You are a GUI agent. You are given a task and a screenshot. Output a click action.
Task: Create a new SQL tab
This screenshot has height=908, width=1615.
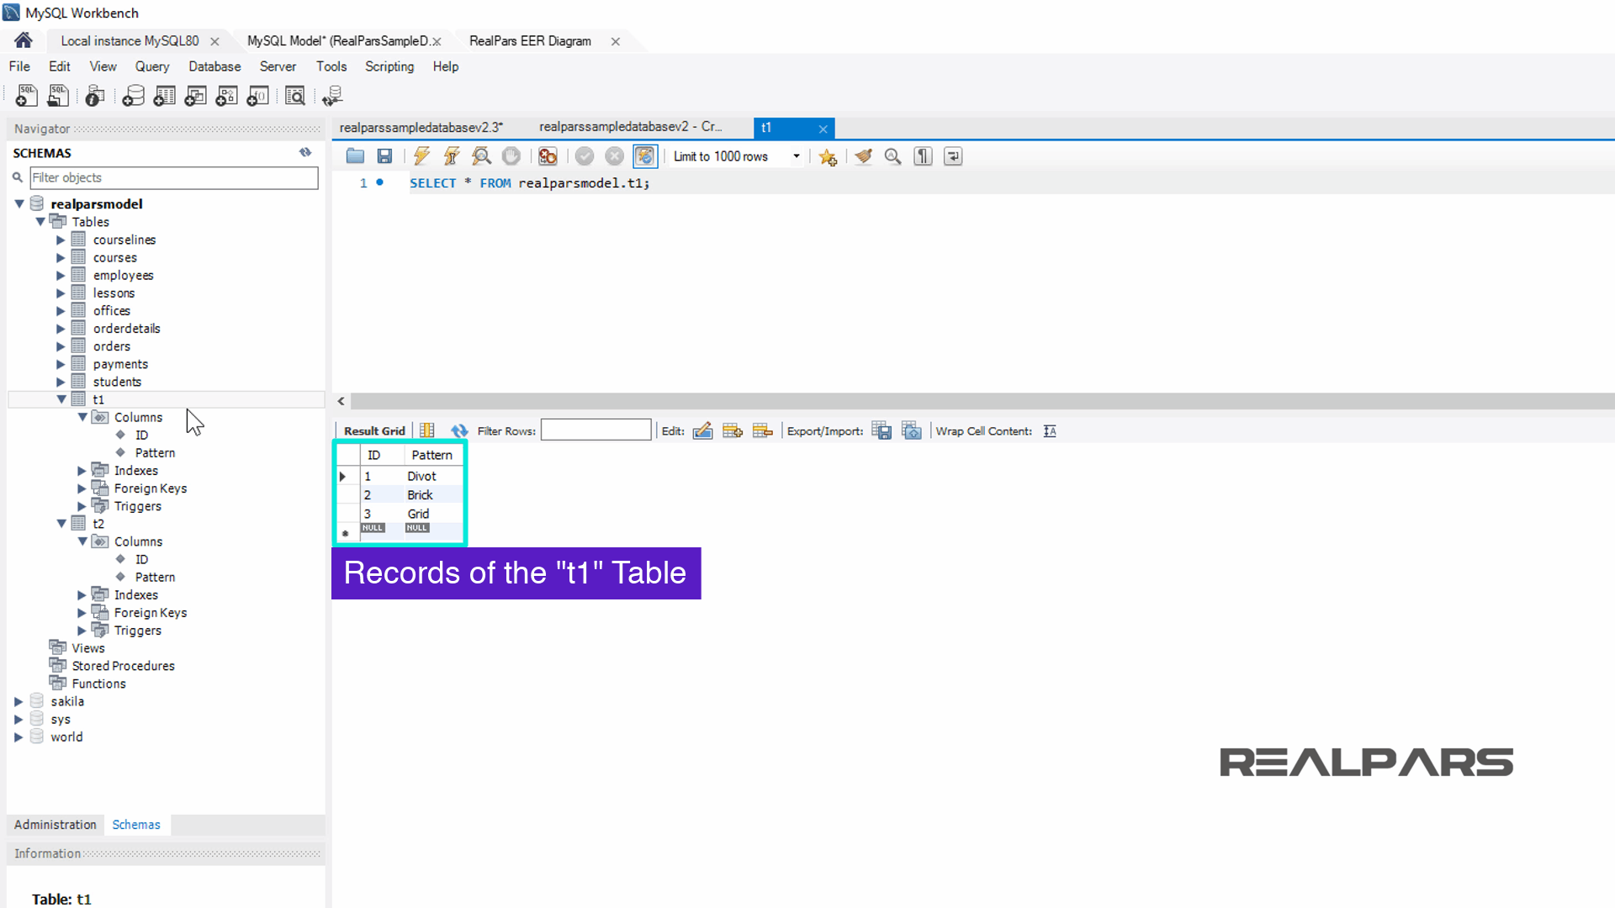click(26, 96)
